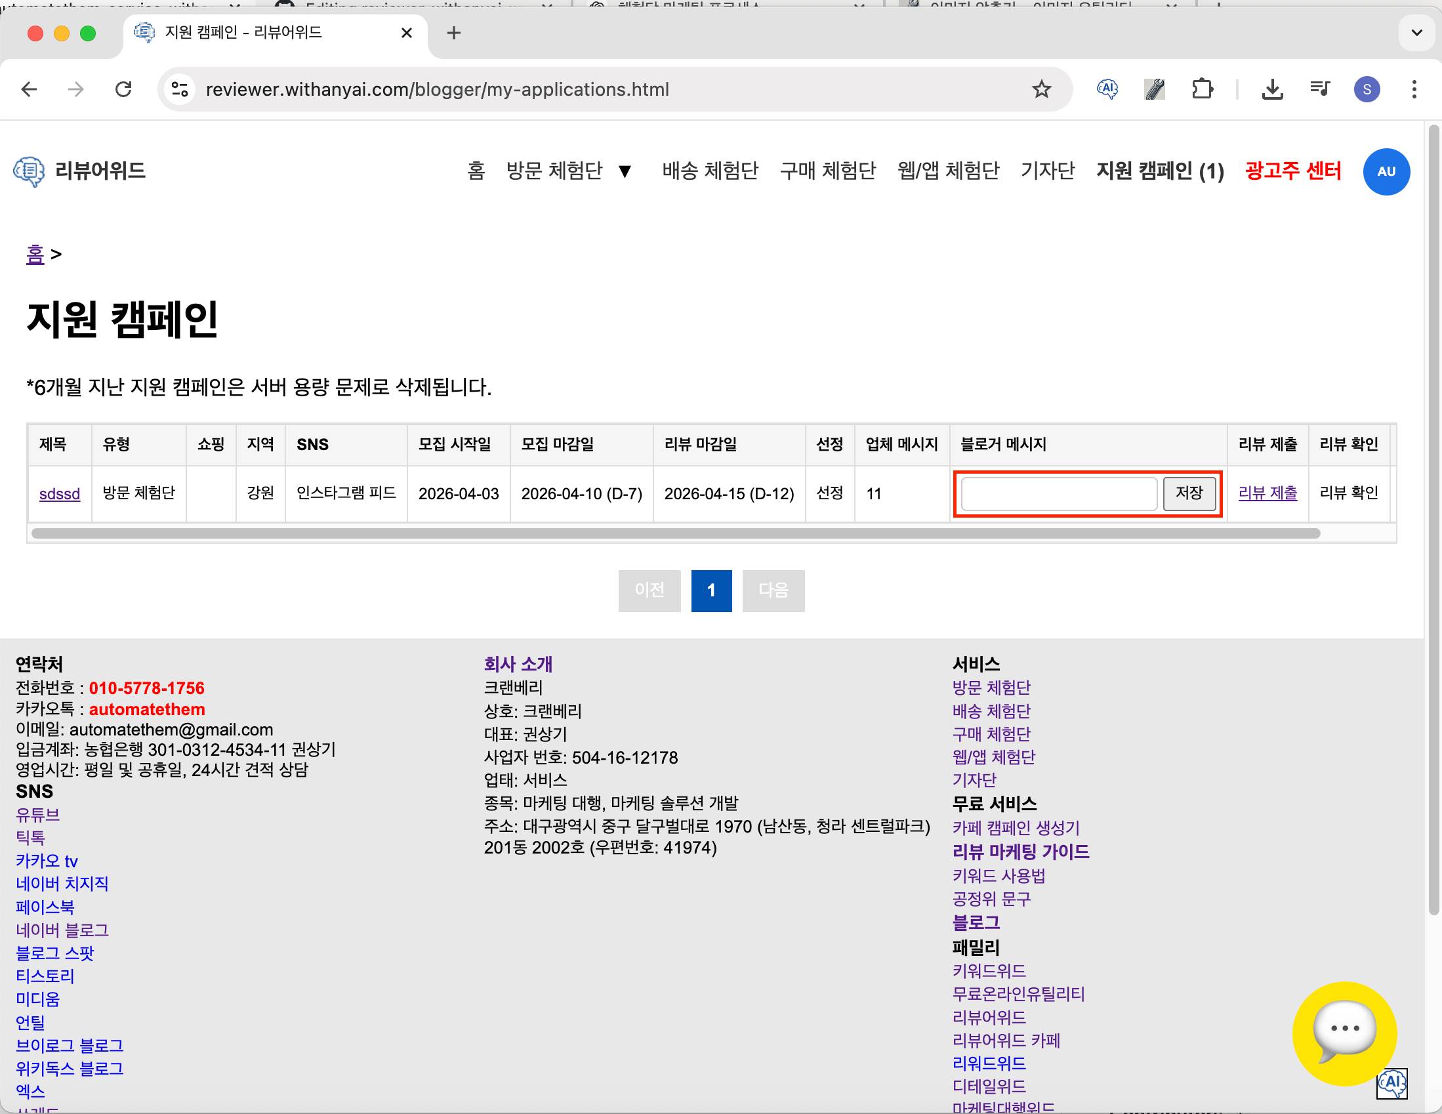Screen dimensions: 1442x1114
Task: Open the 광고주 센터 menu link
Action: (1292, 171)
